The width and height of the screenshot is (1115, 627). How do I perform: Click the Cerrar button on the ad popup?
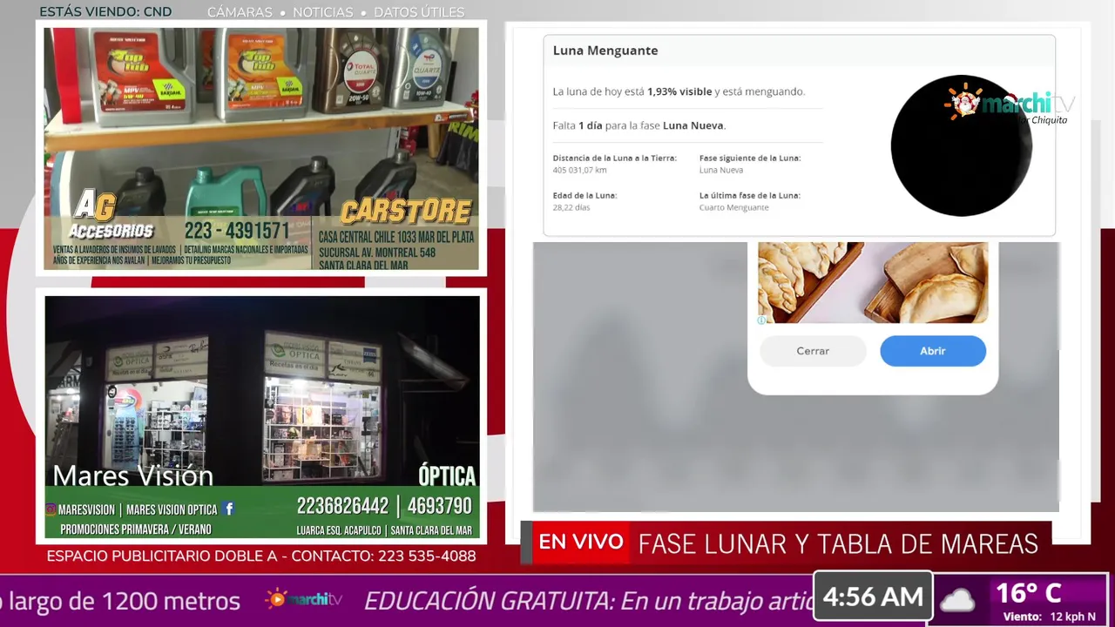pyautogui.click(x=813, y=351)
